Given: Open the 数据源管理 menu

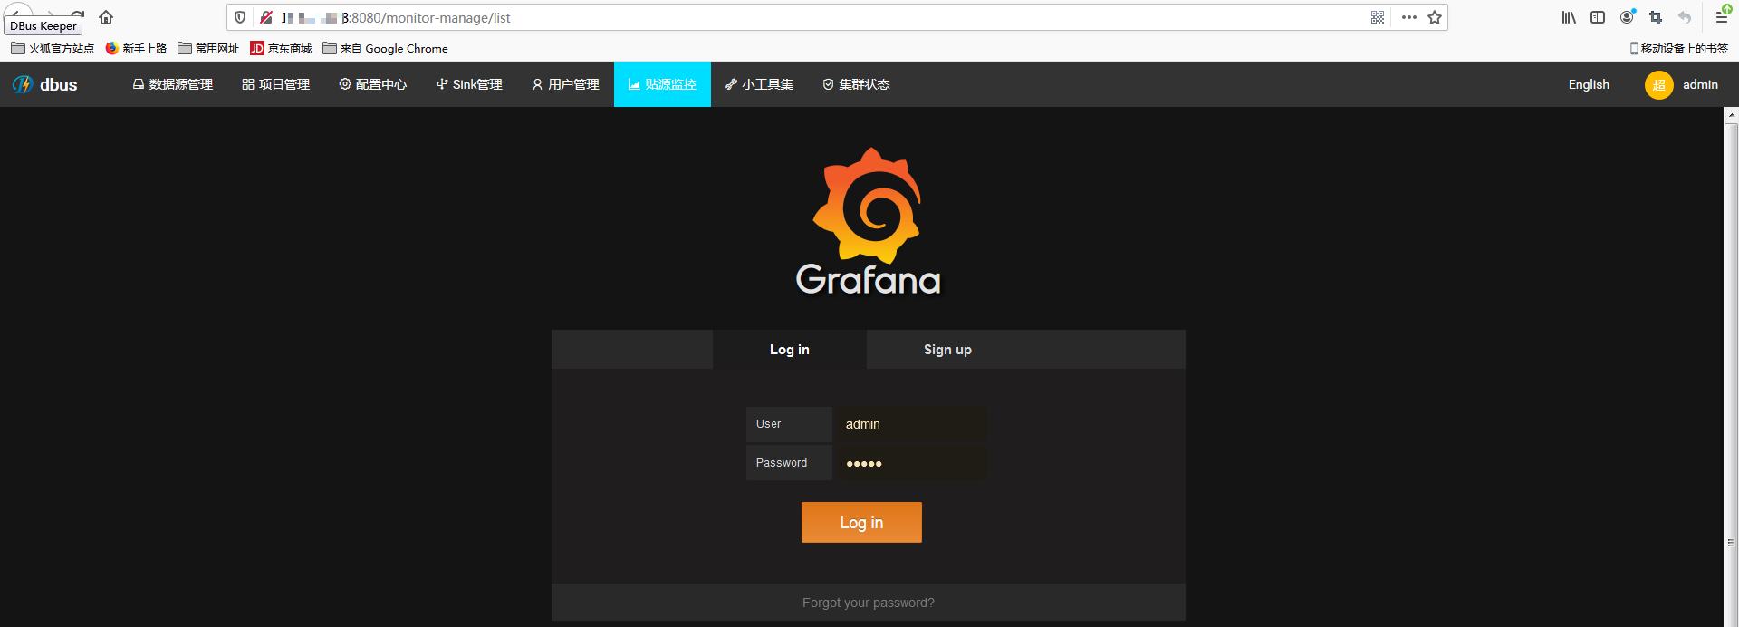Looking at the screenshot, I should point(173,84).
